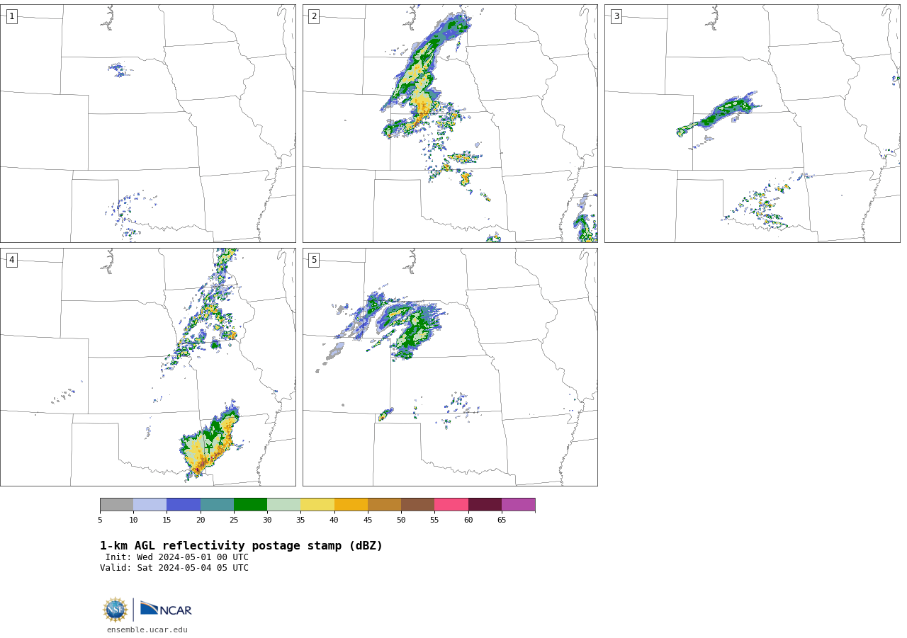Click the dark brown 50-55 dBZ swatch
The image size is (907, 638).
[418, 505]
